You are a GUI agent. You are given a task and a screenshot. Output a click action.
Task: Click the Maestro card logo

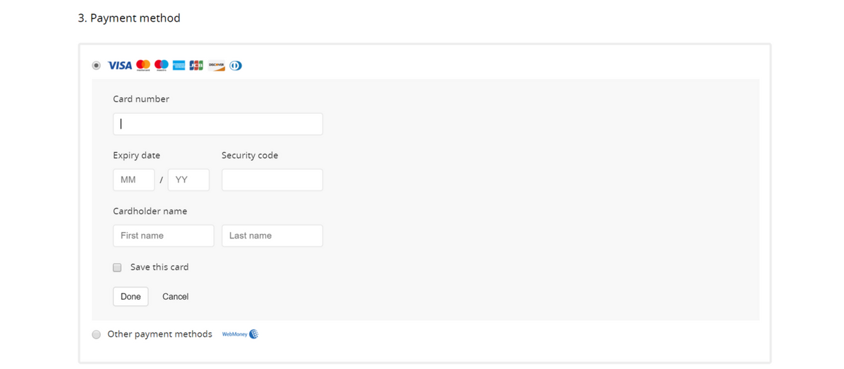tap(161, 65)
